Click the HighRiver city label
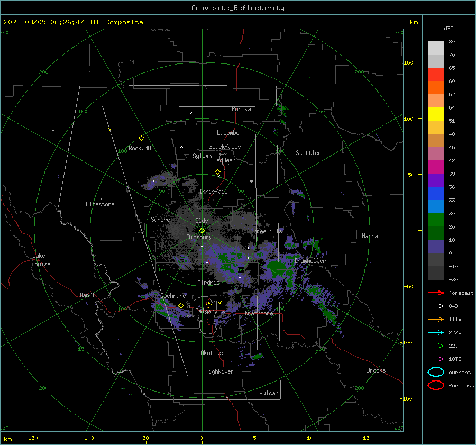The image size is (476, 445). (219, 371)
